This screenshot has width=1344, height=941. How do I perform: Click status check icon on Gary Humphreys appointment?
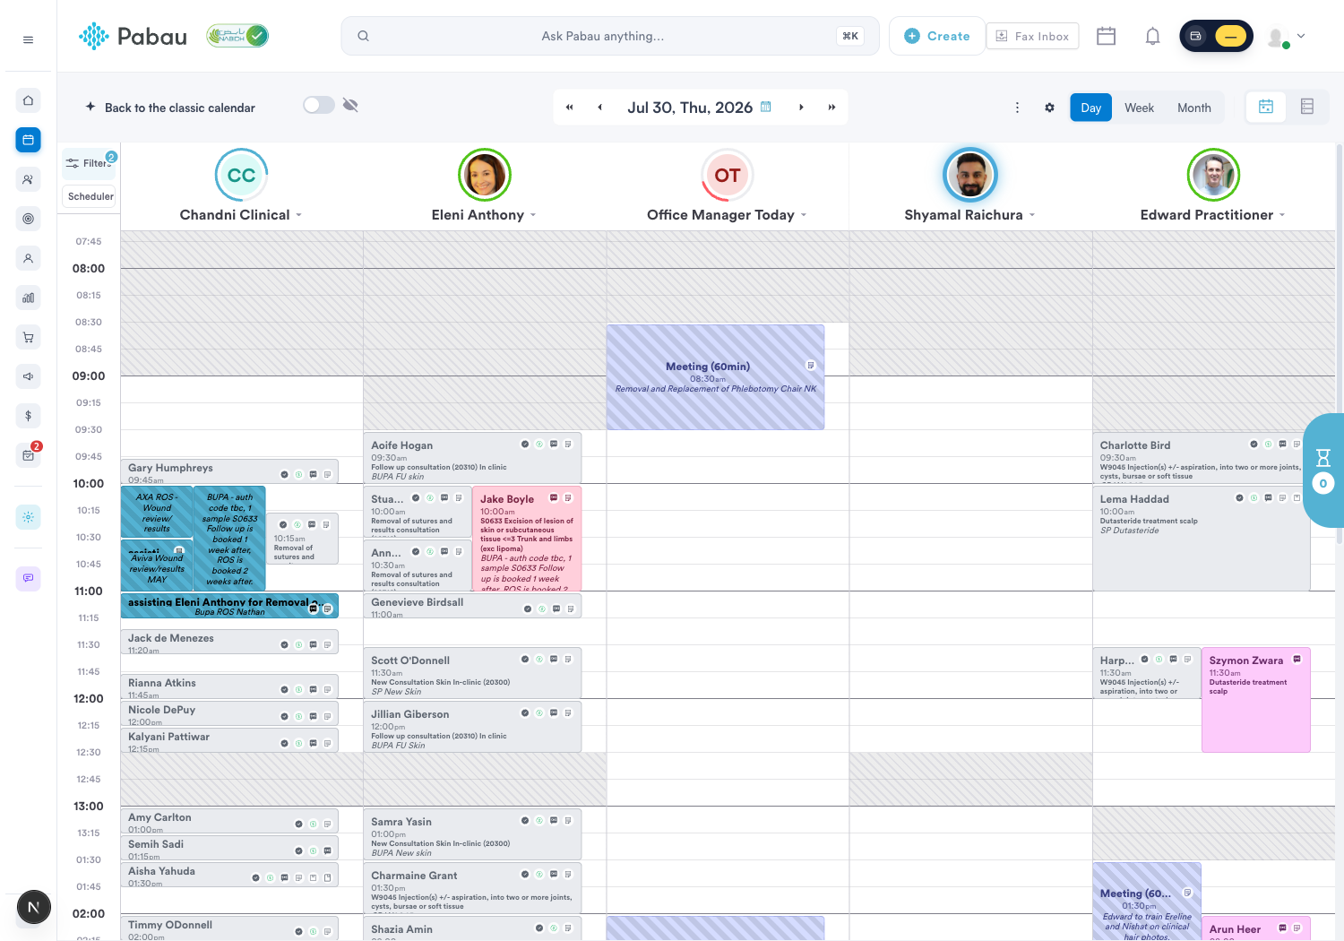(x=284, y=474)
